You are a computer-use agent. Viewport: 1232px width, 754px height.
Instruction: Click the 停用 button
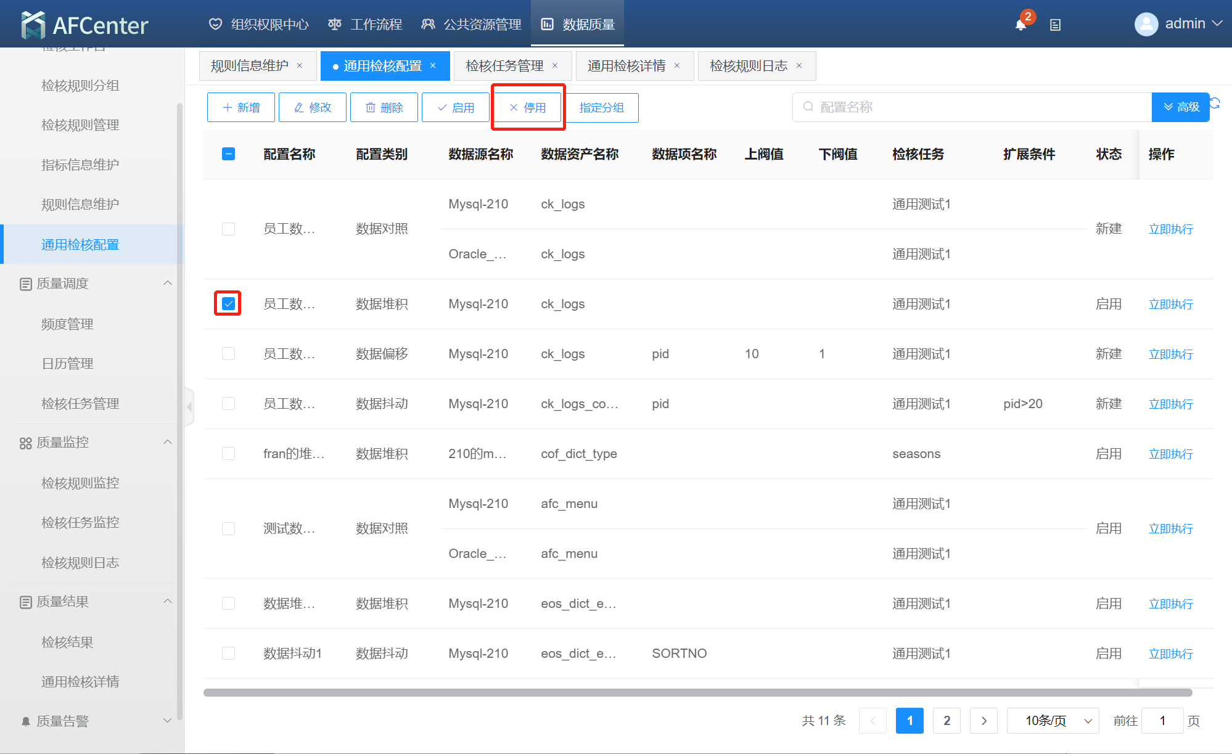[x=528, y=108]
